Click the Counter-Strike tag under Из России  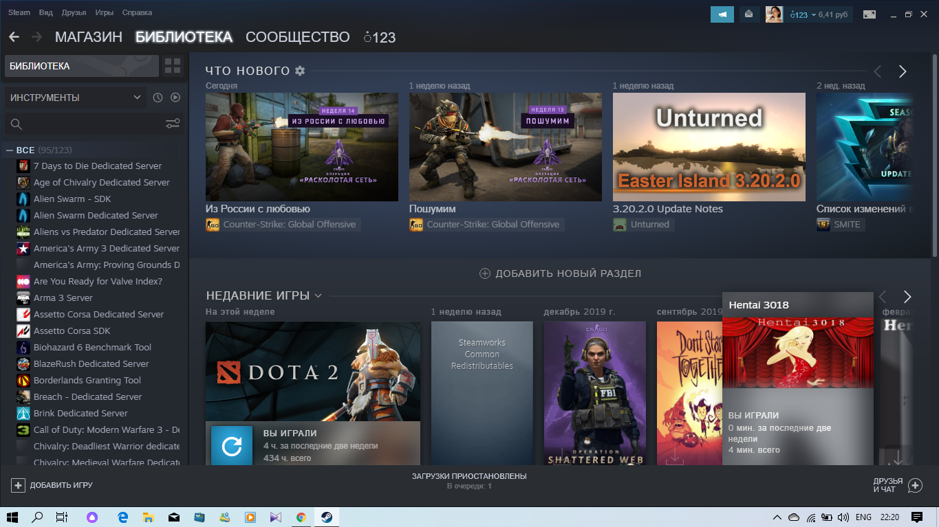click(283, 225)
